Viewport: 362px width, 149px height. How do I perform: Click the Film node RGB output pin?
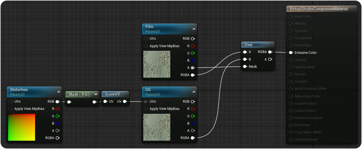(x=193, y=39)
